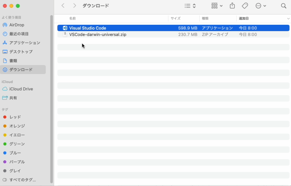291x186 pixels.
Task: Sort by the 追加日 column header
Action: point(243,18)
